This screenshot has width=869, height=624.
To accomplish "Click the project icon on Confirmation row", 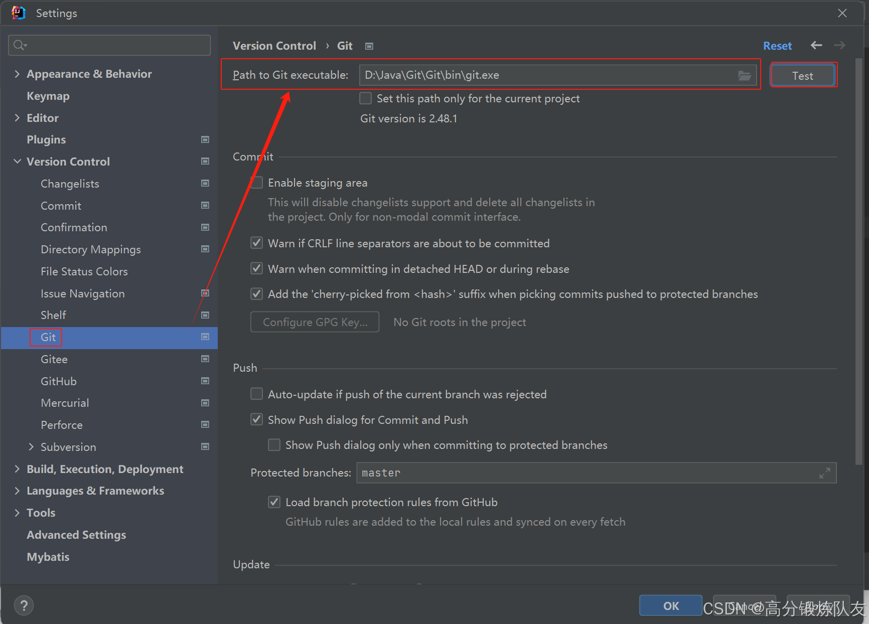I will point(205,227).
